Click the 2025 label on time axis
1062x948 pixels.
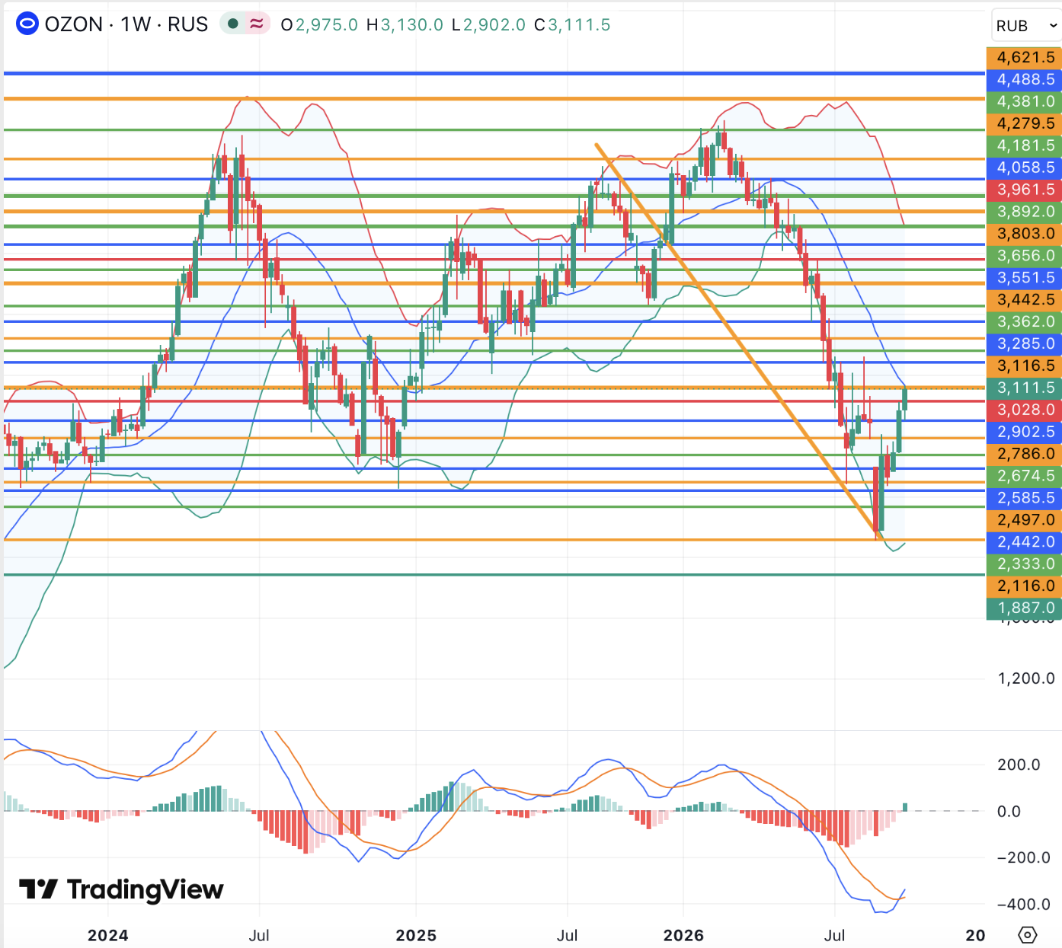tap(416, 935)
